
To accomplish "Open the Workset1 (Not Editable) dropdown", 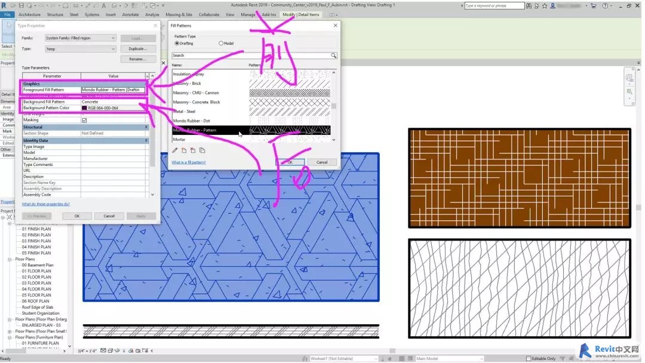I will 343,358.
